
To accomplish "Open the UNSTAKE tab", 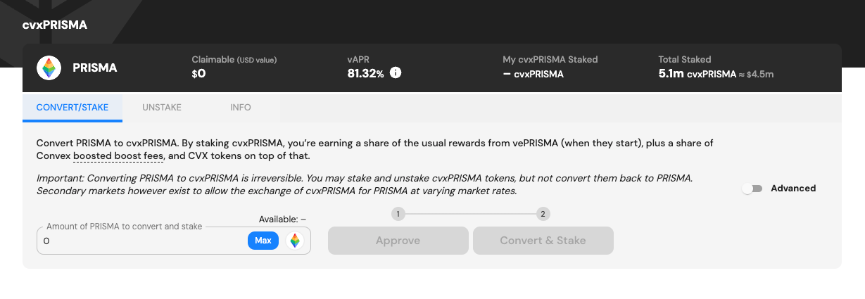I will [x=162, y=108].
